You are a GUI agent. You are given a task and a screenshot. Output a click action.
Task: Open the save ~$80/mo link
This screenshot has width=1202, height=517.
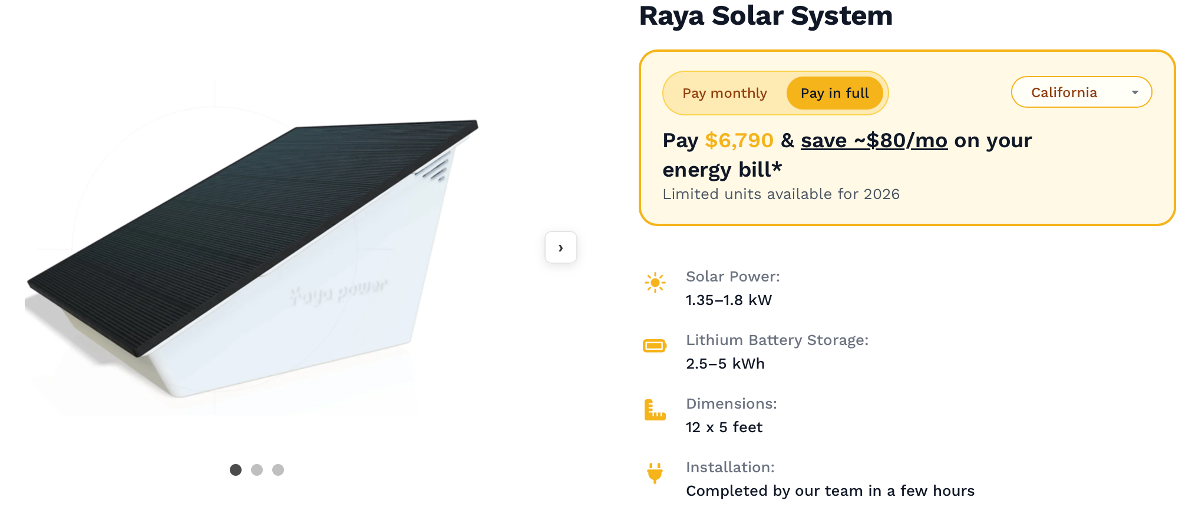[x=873, y=141]
